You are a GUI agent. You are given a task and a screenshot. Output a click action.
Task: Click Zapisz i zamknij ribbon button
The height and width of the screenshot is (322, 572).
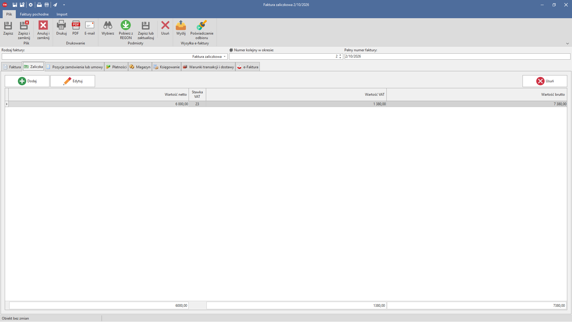pos(24,30)
